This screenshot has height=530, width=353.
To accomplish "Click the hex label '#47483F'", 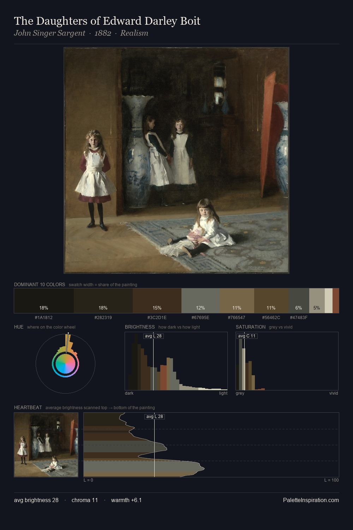I will click(x=299, y=318).
